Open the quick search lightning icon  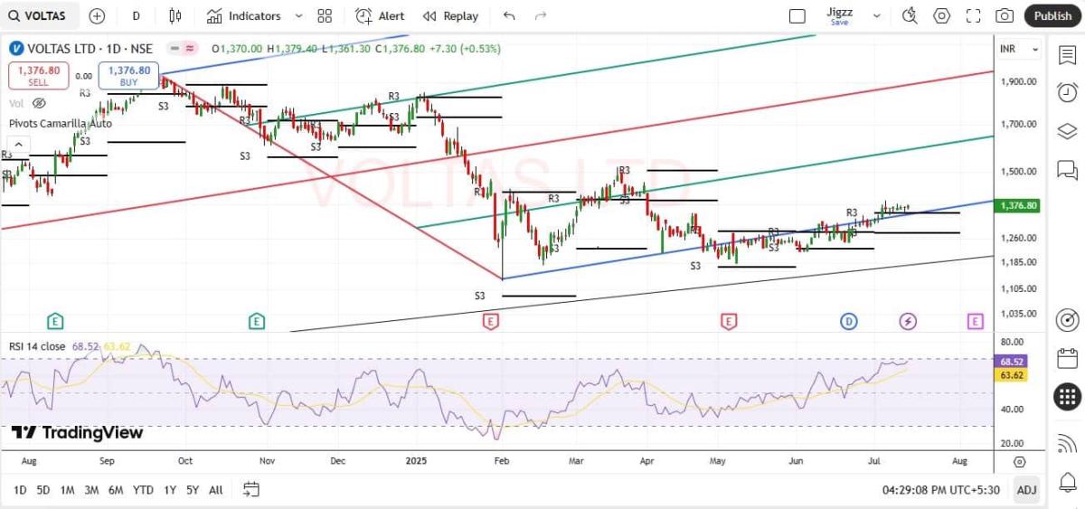click(910, 15)
